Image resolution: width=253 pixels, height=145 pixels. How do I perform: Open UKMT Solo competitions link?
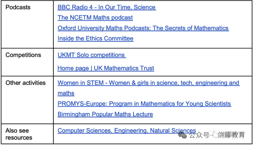point(92,55)
